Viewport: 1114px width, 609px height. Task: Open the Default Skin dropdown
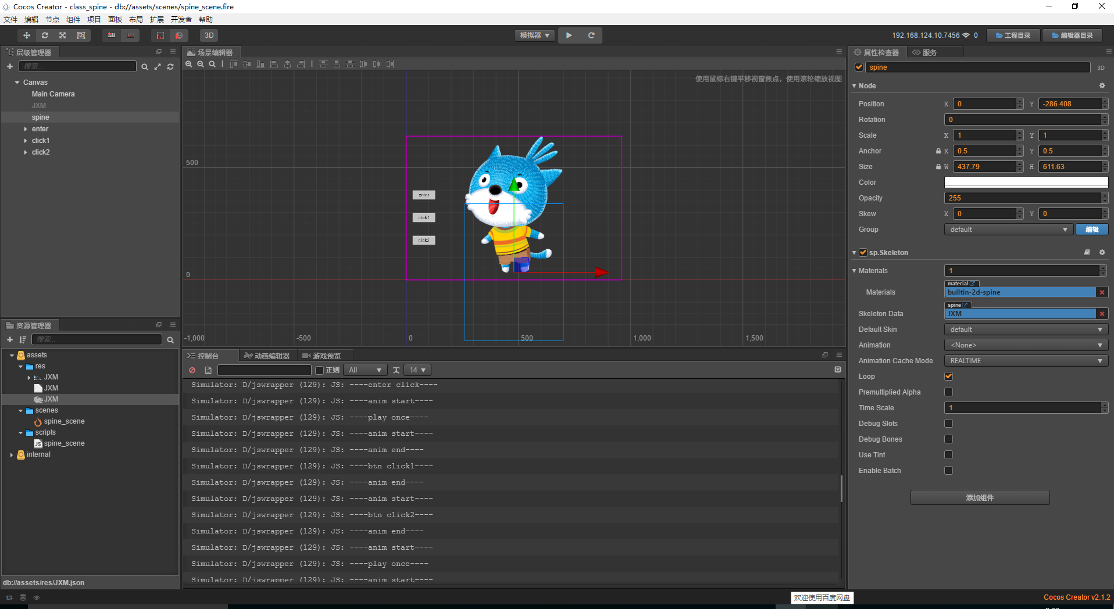click(x=1025, y=329)
